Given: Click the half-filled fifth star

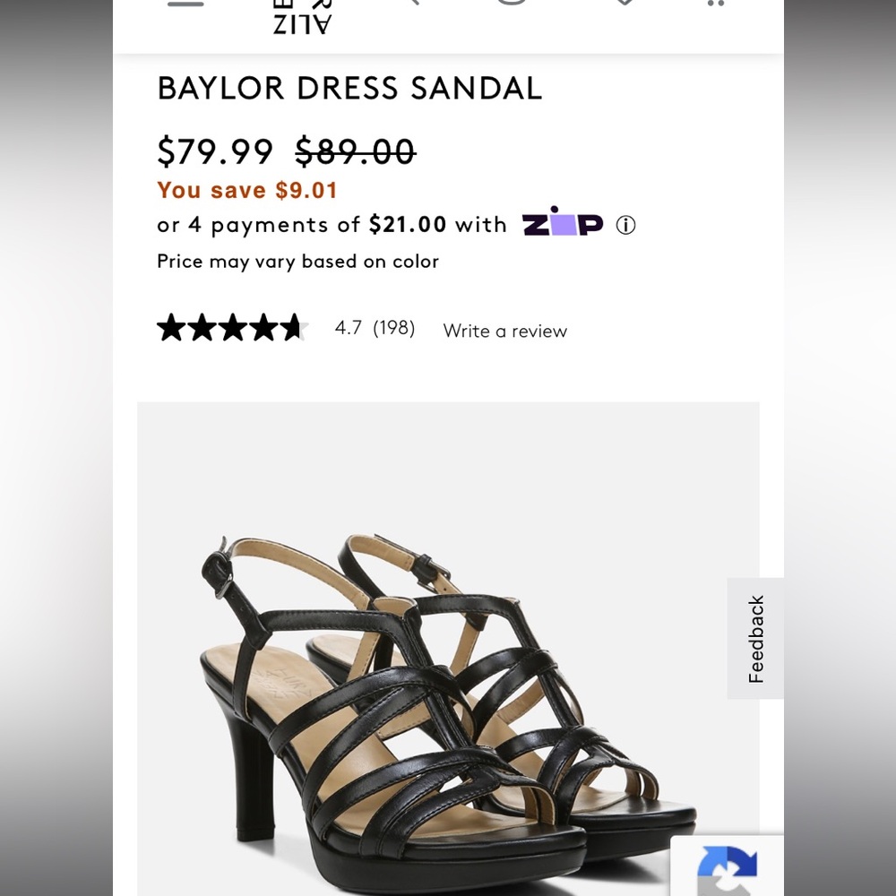Looking at the screenshot, I should (296, 328).
